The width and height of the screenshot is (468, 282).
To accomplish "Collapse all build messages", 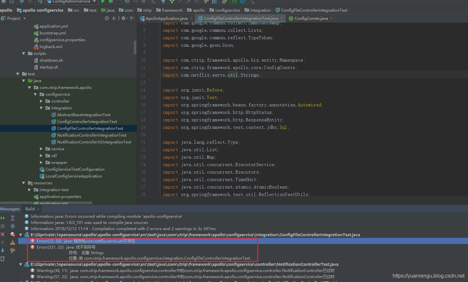I will [13, 226].
